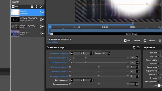Click the multiple keyframes button

tap(137, 41)
